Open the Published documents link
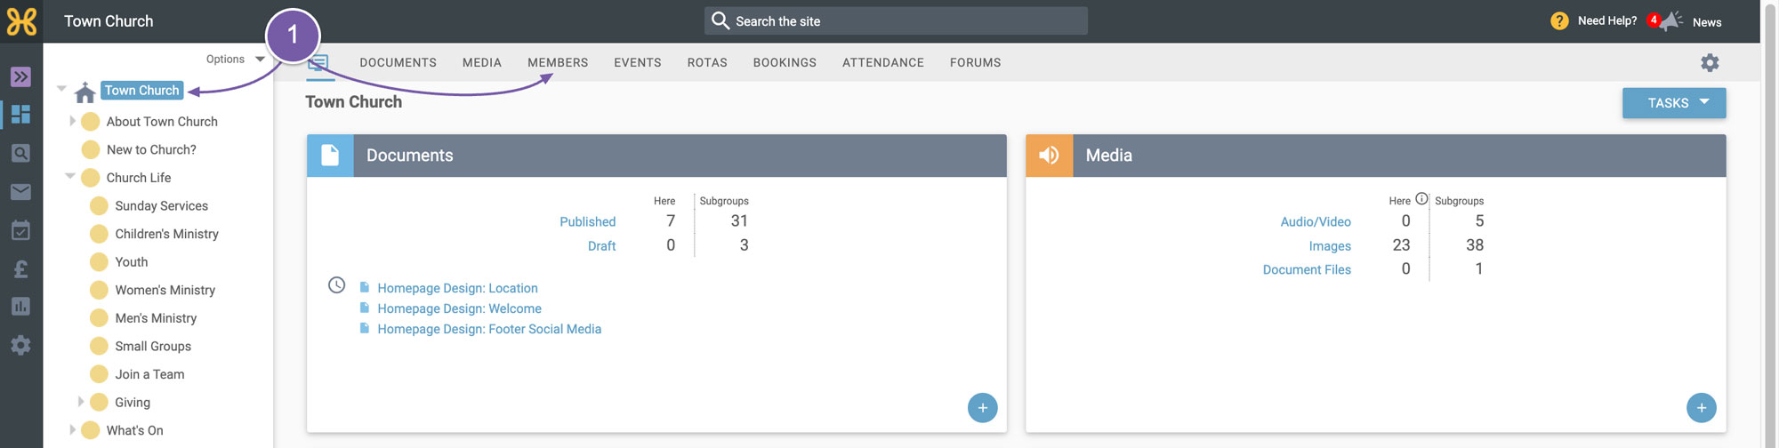The width and height of the screenshot is (1779, 448). point(588,221)
